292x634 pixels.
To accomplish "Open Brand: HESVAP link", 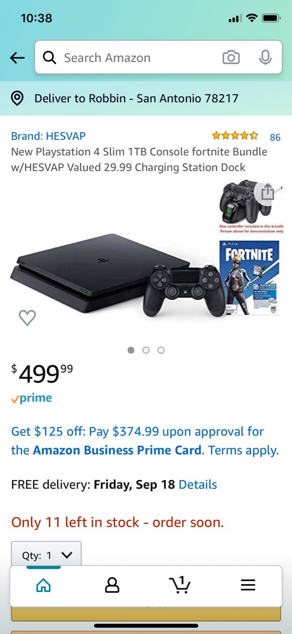I will click(48, 136).
